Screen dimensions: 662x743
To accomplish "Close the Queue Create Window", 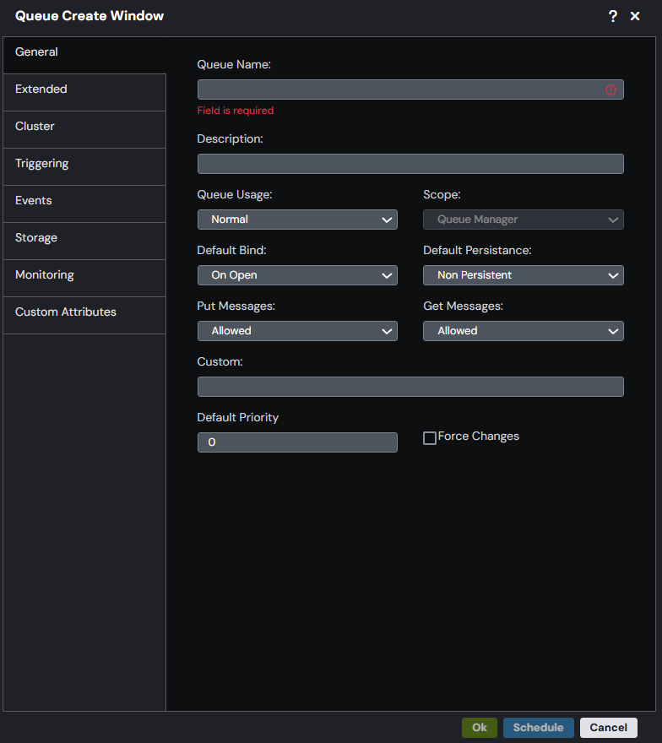I will point(635,16).
